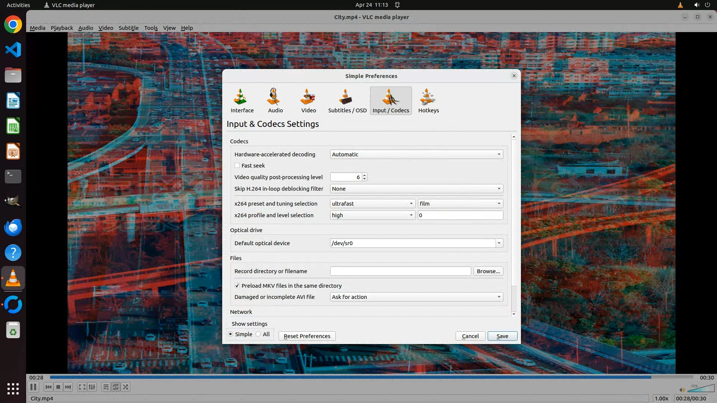Click the Reset Preferences button
The height and width of the screenshot is (403, 717).
[x=307, y=336]
